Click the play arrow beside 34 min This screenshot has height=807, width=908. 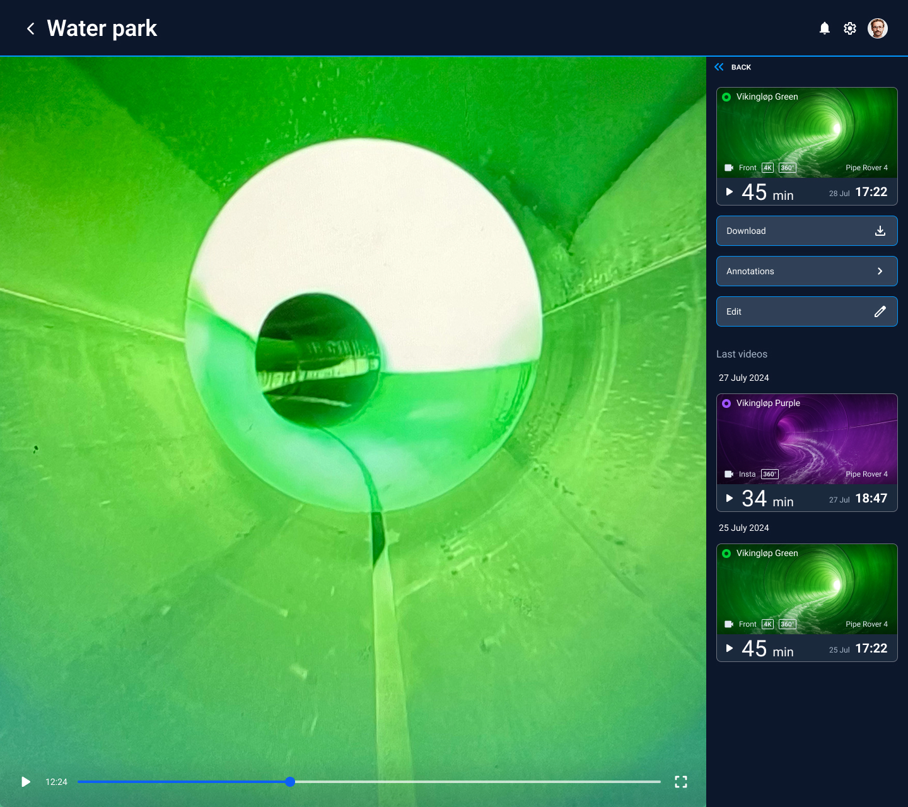click(x=730, y=498)
